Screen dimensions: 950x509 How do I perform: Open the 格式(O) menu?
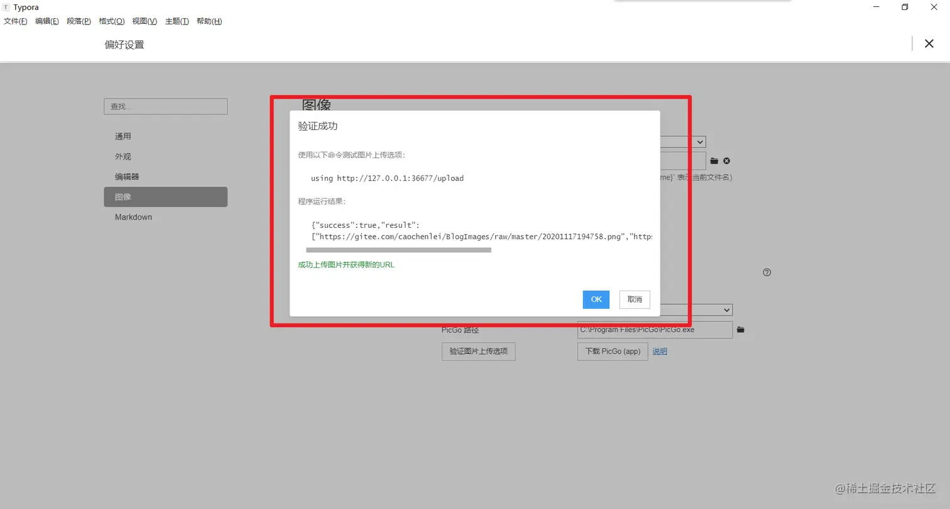click(112, 21)
